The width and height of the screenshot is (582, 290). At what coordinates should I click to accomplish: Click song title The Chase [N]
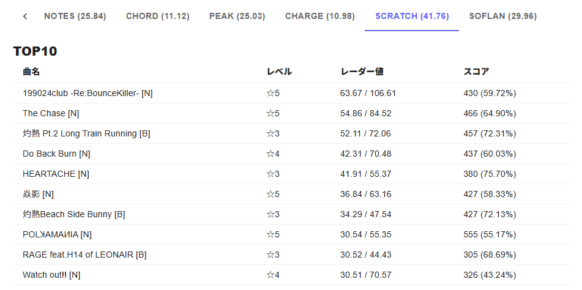pyautogui.click(x=51, y=113)
